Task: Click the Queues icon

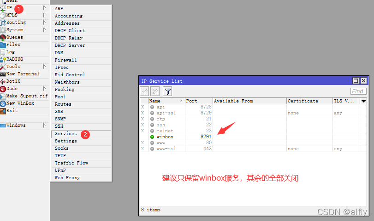Action: 3,37
